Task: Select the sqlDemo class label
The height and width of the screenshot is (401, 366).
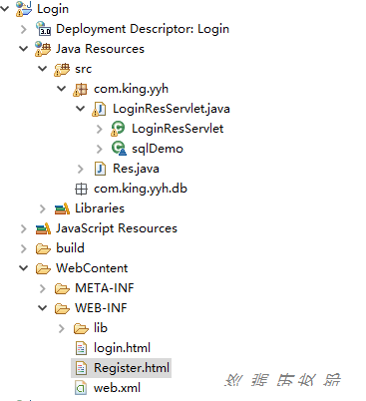Action: (158, 149)
